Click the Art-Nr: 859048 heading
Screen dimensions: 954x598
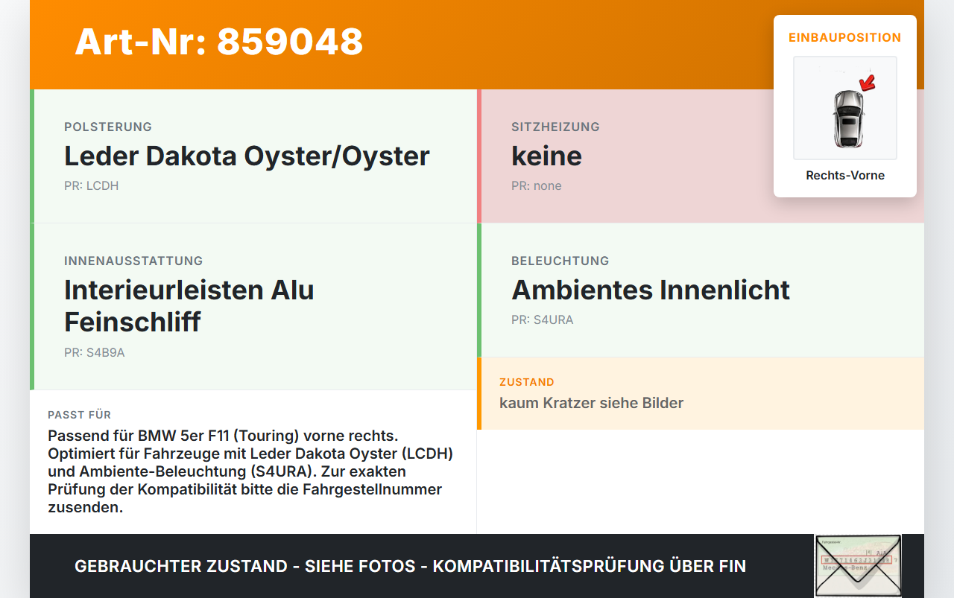219,42
